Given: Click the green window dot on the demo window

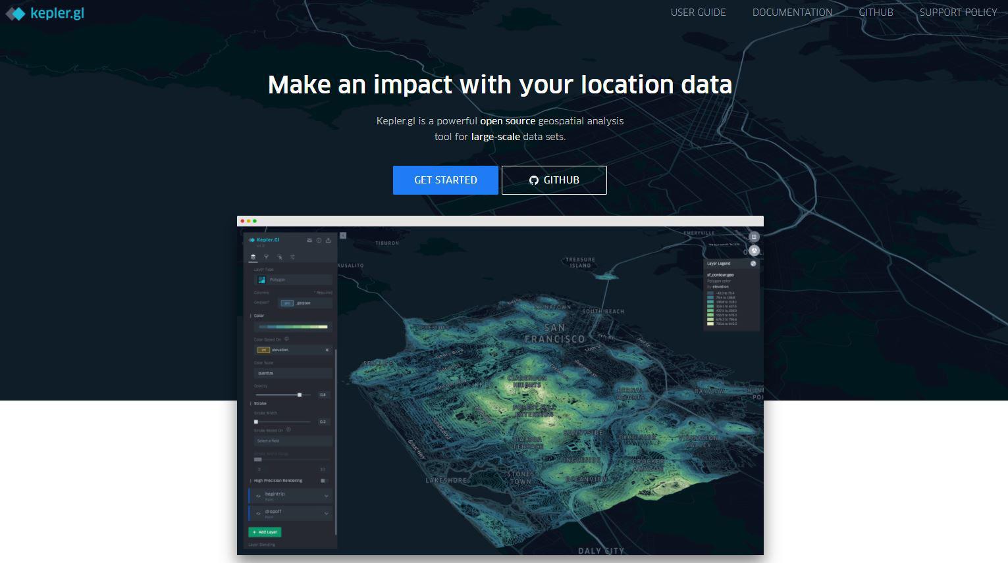Looking at the screenshot, I should coord(255,221).
